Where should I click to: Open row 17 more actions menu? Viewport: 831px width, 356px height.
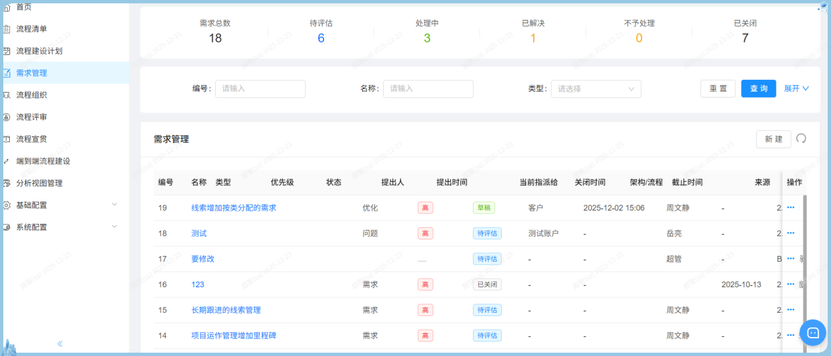[790, 258]
